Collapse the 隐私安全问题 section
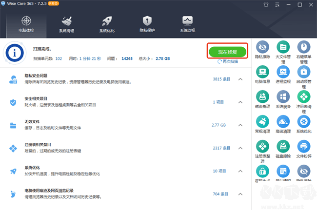 click(240, 79)
